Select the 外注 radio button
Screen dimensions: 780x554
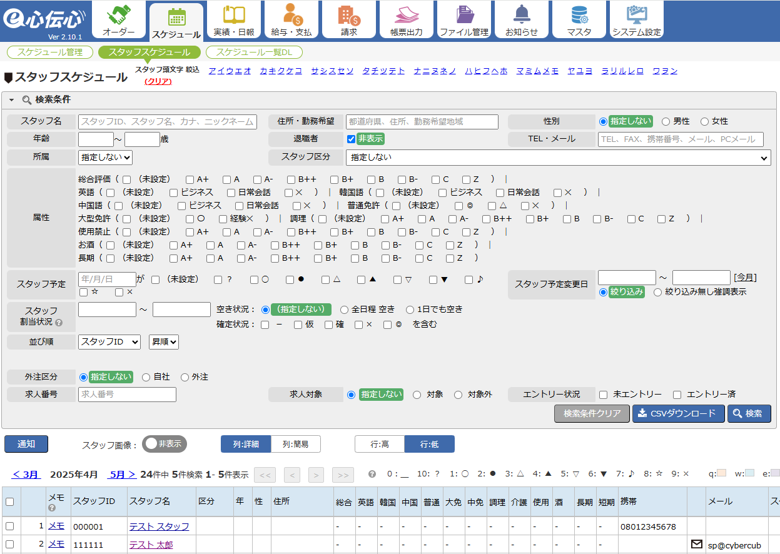185,377
